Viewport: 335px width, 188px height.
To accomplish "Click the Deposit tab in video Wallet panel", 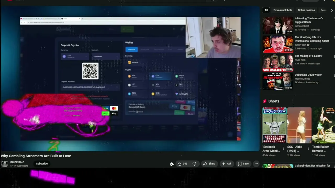I will tap(131, 49).
